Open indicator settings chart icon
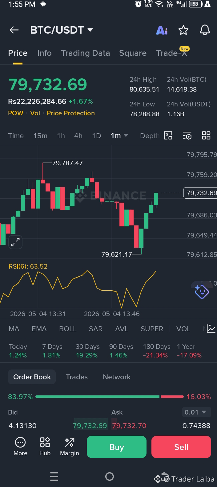Viewport: 217px width, 487px height. [x=211, y=328]
